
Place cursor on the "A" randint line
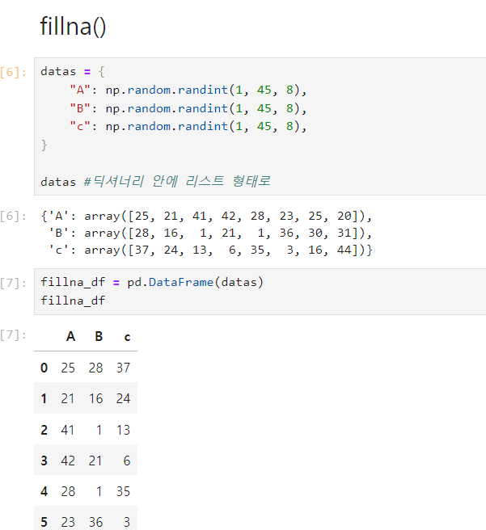coord(188,90)
